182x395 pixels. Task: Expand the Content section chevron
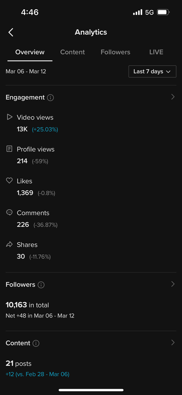tap(173, 343)
